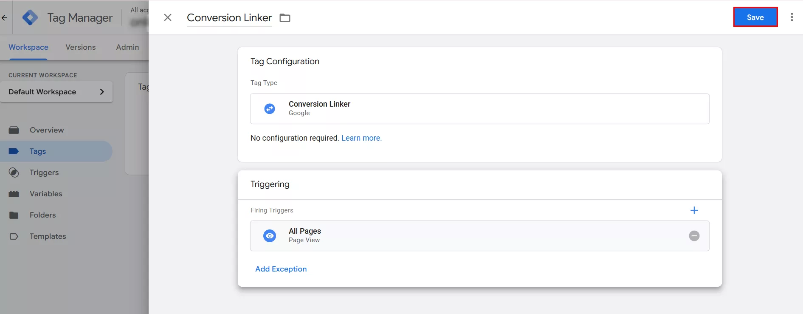The width and height of the screenshot is (803, 314).
Task: Edit the Conversion Linker tag name field
Action: (229, 18)
